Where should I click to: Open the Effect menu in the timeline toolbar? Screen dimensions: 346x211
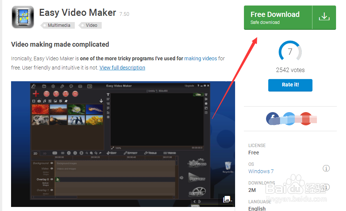coord(131,153)
